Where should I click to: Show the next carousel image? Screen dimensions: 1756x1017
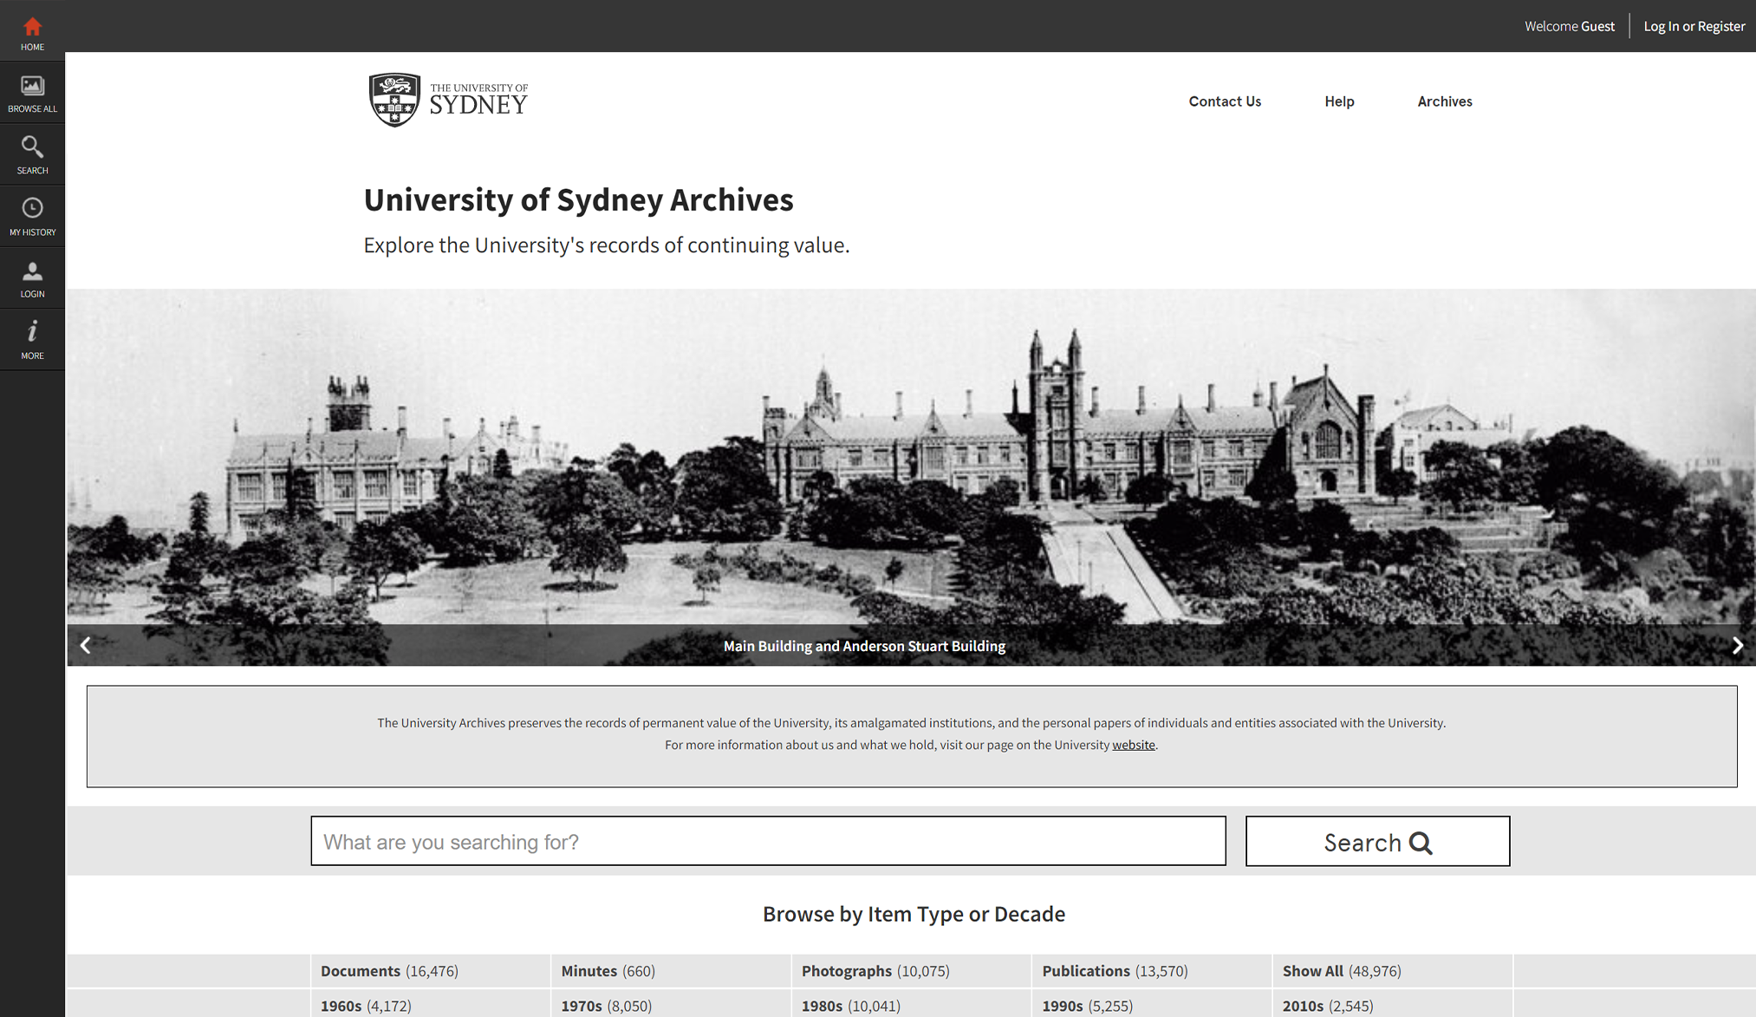[x=1737, y=645]
